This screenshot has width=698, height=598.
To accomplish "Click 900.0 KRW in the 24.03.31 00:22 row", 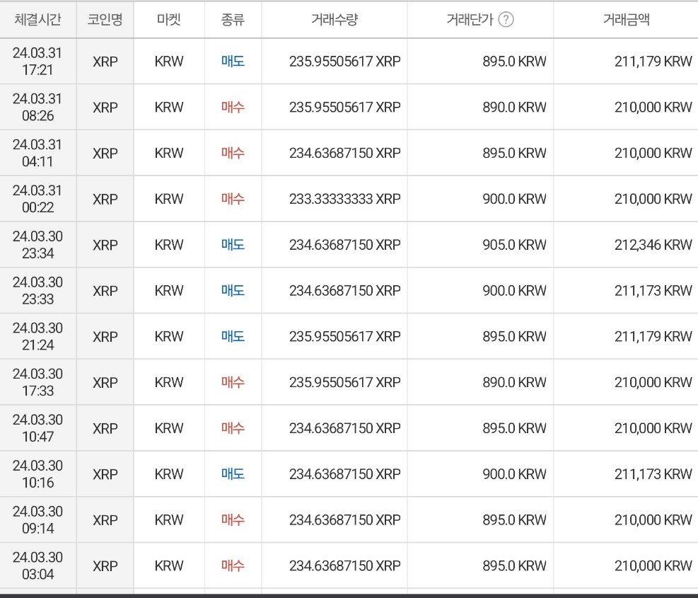I will click(514, 199).
